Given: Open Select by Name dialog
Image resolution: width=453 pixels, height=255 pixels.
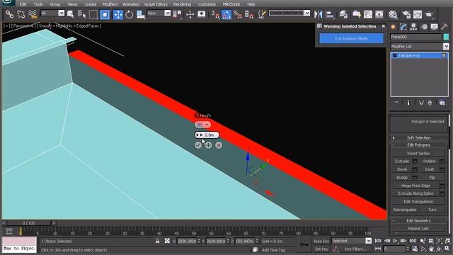Looking at the screenshot, I should point(82,14).
